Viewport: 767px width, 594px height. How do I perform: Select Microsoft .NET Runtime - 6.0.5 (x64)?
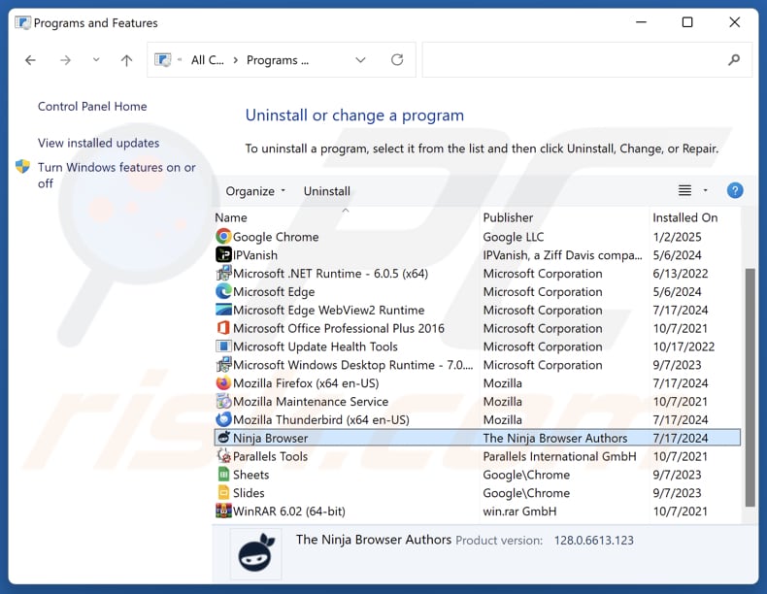(x=331, y=274)
